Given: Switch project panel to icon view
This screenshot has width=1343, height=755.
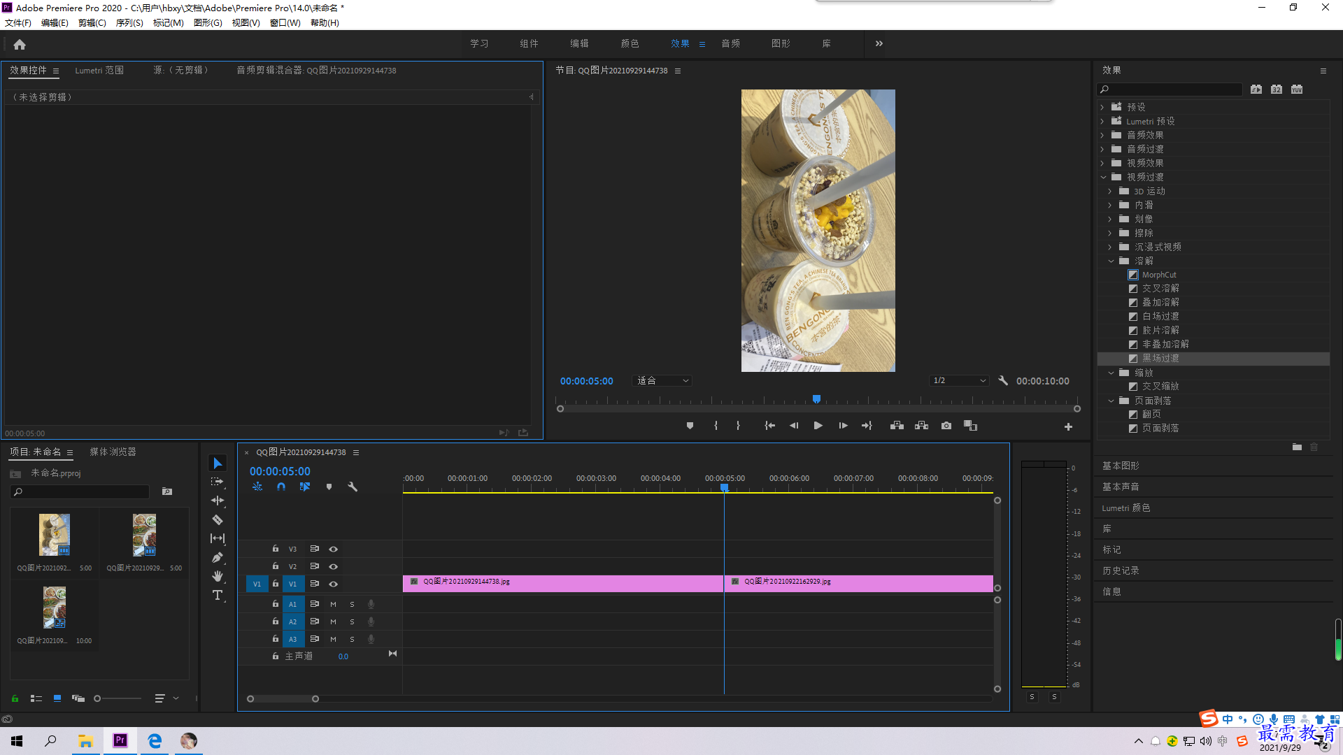Looking at the screenshot, I should click(57, 698).
